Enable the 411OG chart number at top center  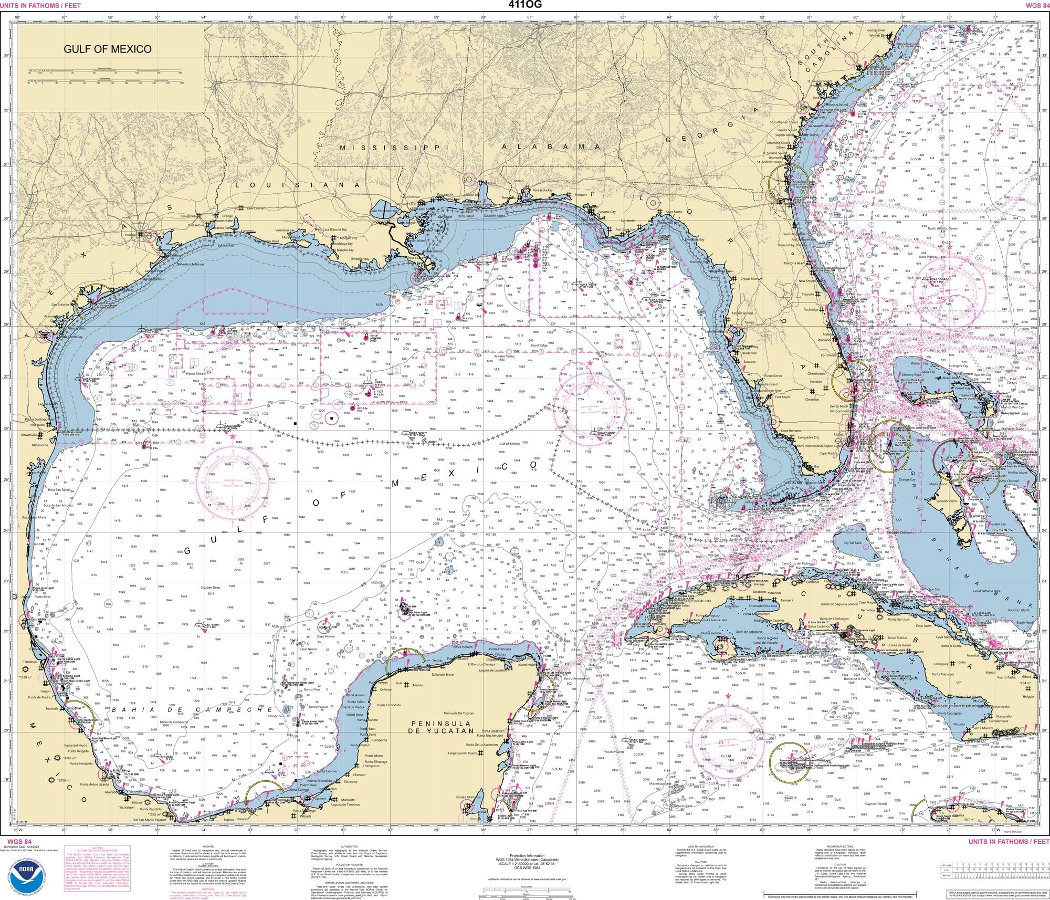(x=524, y=5)
